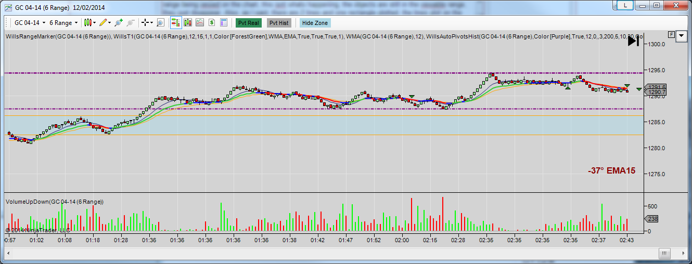Expand the drawing tools dropdown arrow
This screenshot has width=692, height=264.
coord(110,23)
